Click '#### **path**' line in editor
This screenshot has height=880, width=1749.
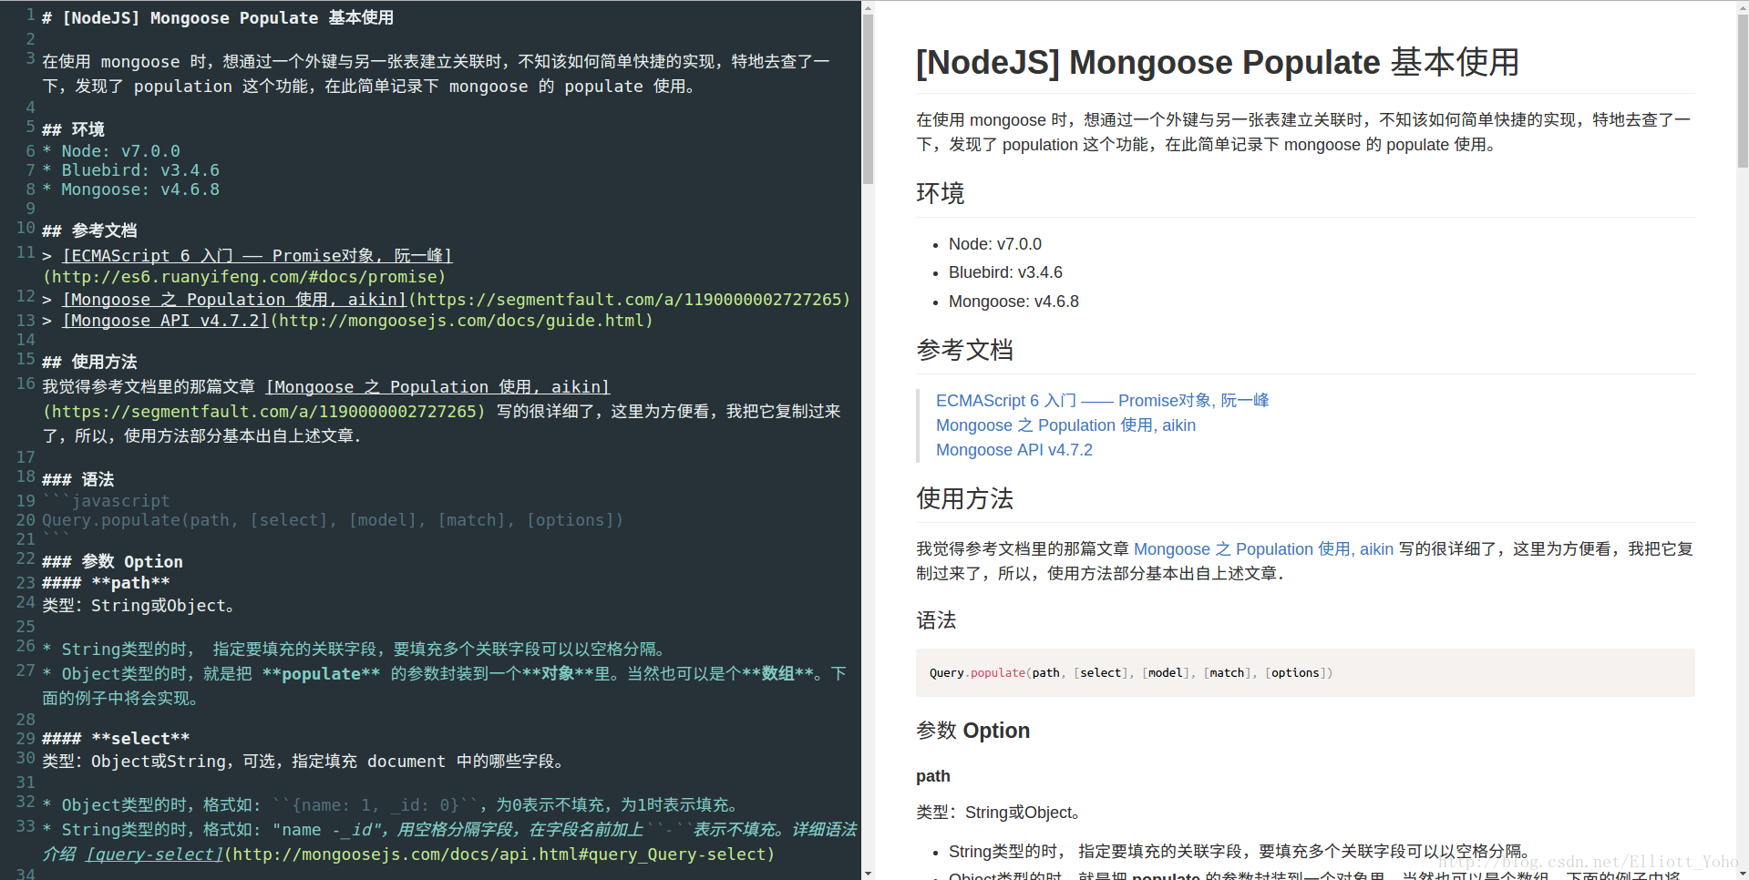pos(106,582)
